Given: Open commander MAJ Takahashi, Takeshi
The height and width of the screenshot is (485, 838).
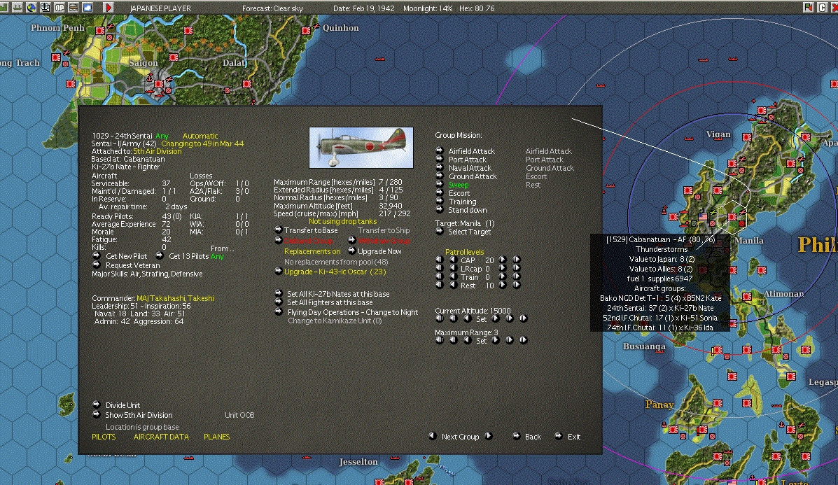Looking at the screenshot, I should [x=175, y=298].
